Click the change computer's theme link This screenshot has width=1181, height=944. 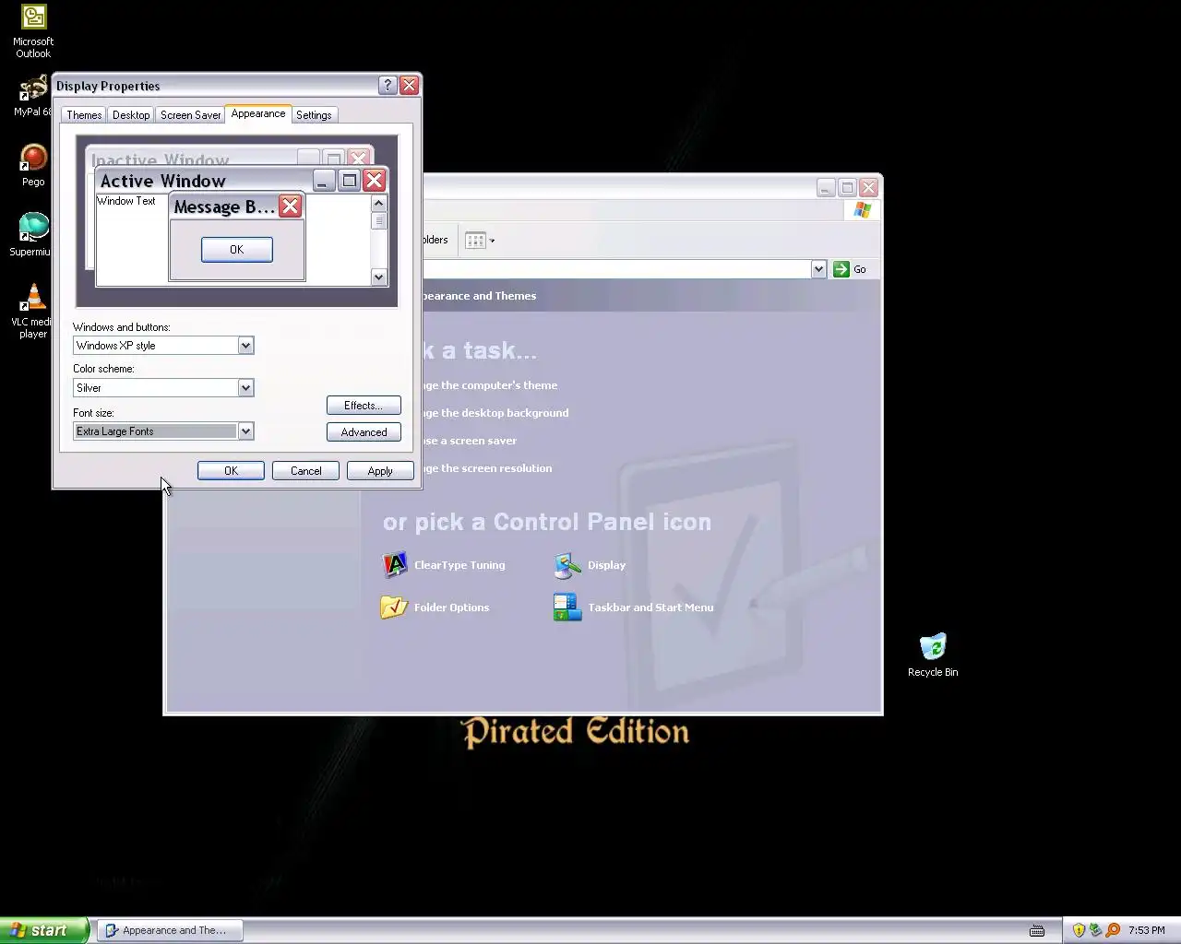(x=490, y=385)
